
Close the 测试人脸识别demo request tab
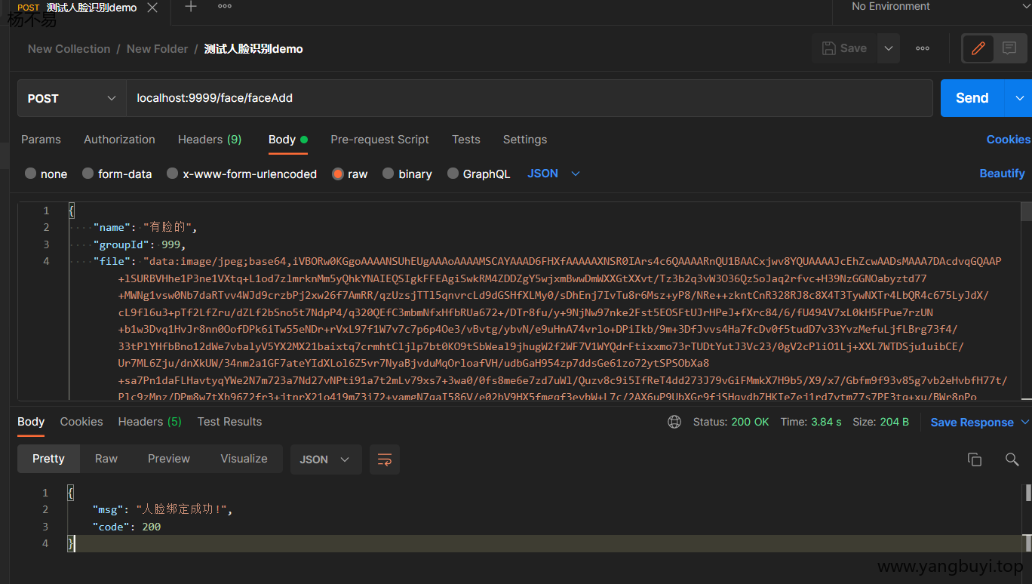point(152,8)
